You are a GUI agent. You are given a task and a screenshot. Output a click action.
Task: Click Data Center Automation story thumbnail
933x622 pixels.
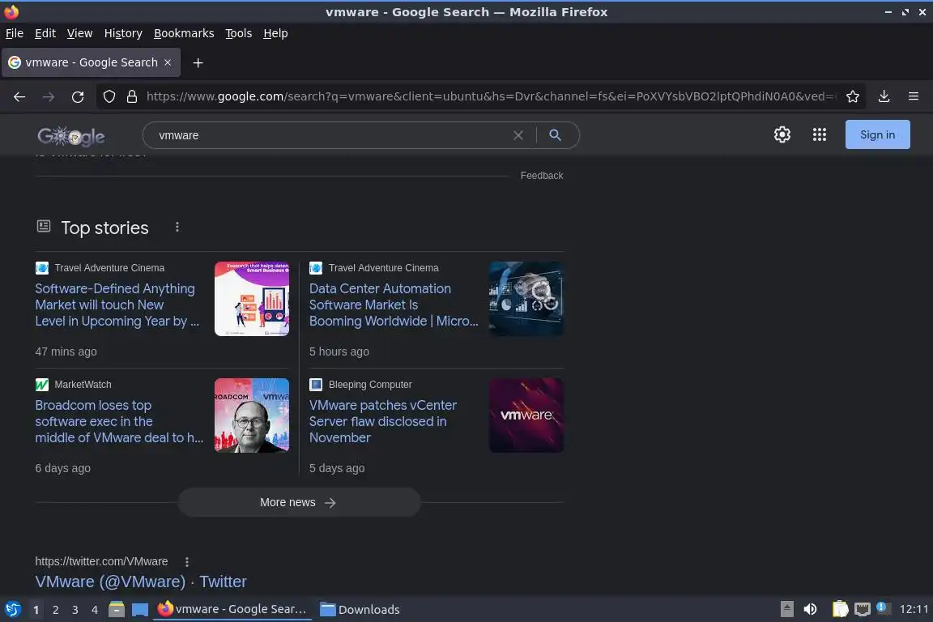[526, 299]
